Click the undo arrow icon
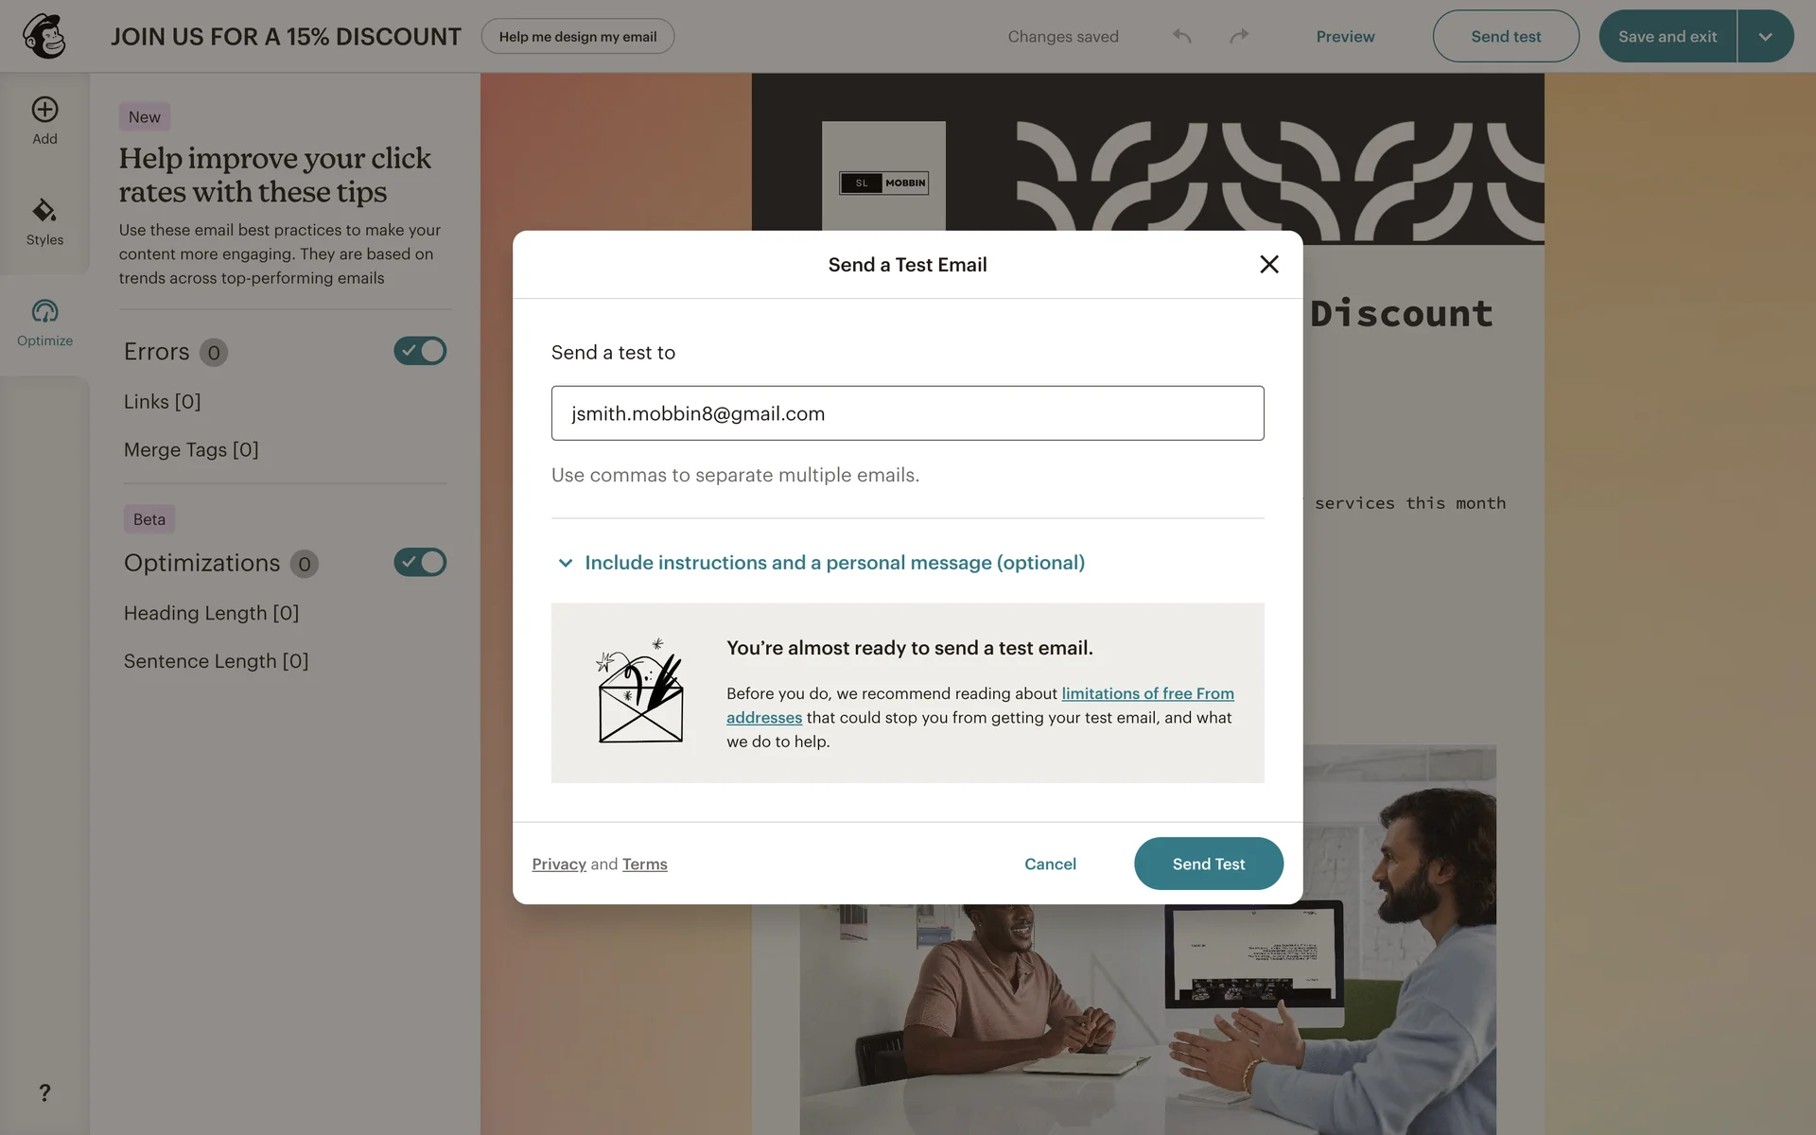 click(x=1182, y=36)
